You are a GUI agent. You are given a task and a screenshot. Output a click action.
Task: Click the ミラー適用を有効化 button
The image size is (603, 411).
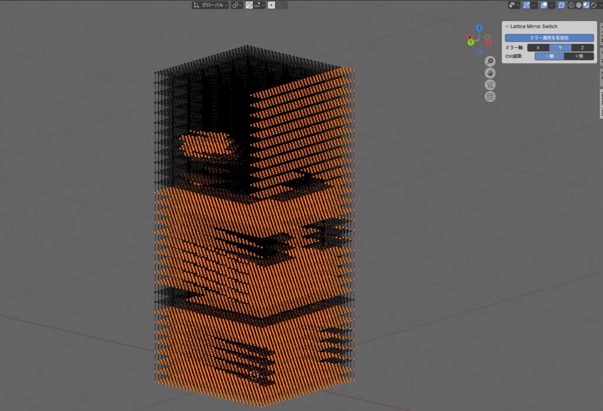549,38
